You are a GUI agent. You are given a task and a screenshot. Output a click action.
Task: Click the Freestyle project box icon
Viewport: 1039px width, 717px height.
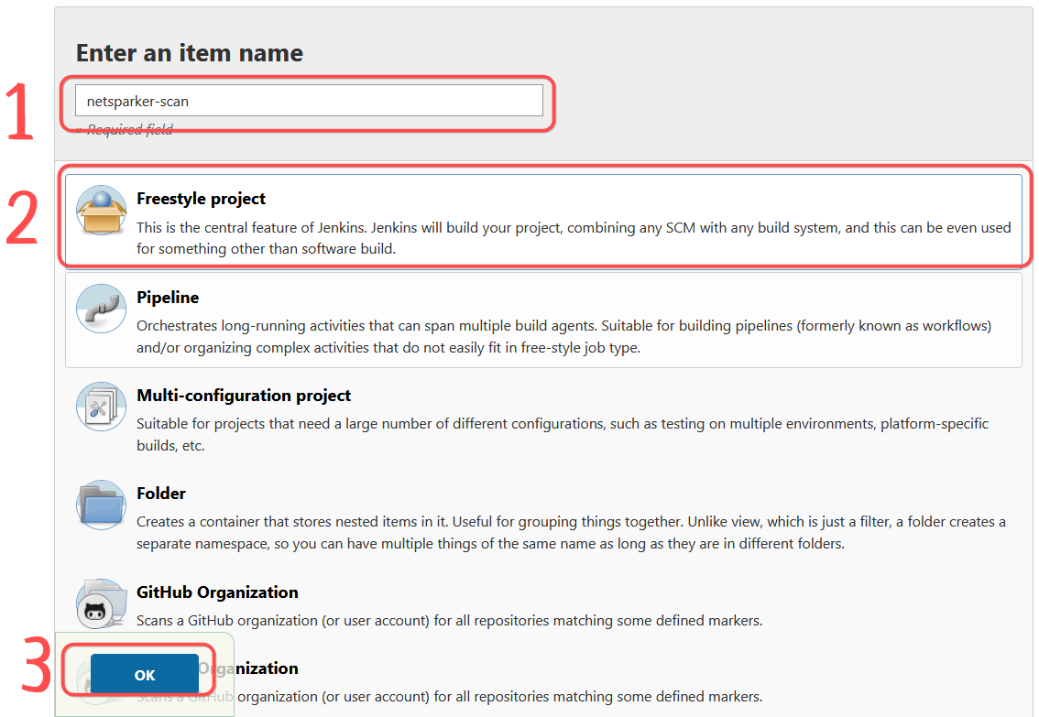pyautogui.click(x=101, y=211)
